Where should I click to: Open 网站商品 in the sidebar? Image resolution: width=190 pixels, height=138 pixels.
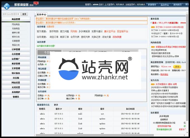point(16,24)
